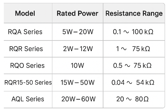The height and width of the screenshot is (110, 166).
Task: Click the Rated Power column header
Action: [x=77, y=13]
